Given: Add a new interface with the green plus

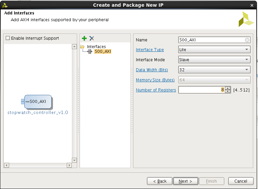Looking at the screenshot, I should [84, 38].
